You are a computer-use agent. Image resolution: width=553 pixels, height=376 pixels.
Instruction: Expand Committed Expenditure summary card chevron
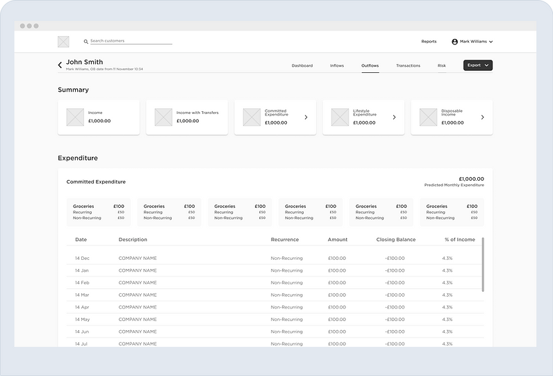click(x=306, y=117)
